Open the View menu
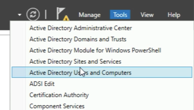This screenshot has height=110, width=194. (x=147, y=15)
